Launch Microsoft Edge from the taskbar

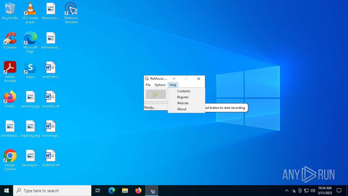tap(112, 191)
